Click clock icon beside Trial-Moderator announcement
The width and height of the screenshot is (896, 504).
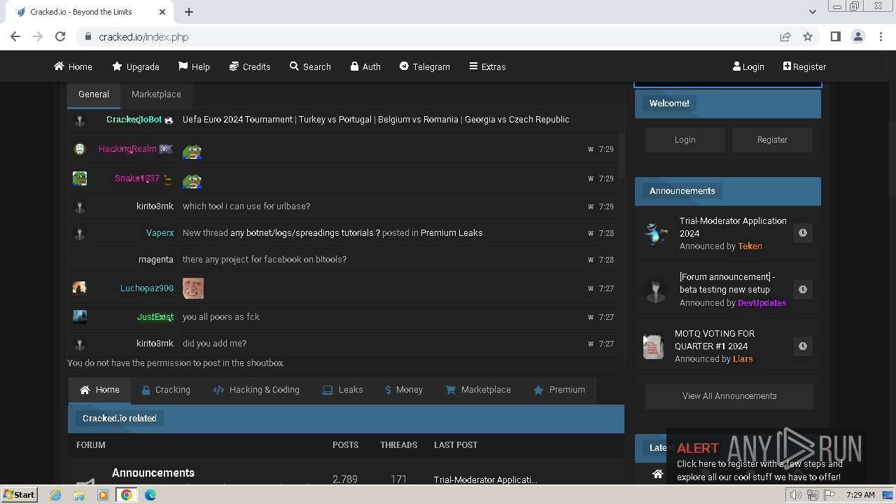point(803,233)
